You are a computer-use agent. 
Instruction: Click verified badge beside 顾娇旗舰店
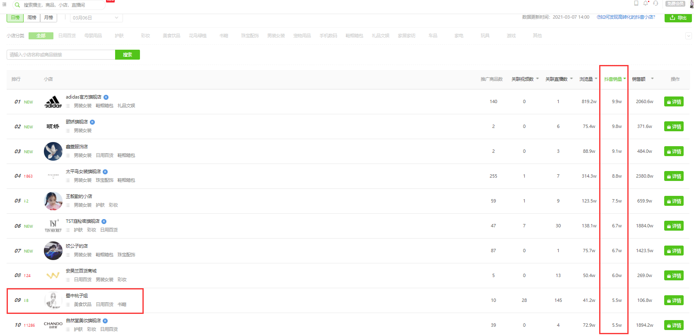click(x=92, y=122)
